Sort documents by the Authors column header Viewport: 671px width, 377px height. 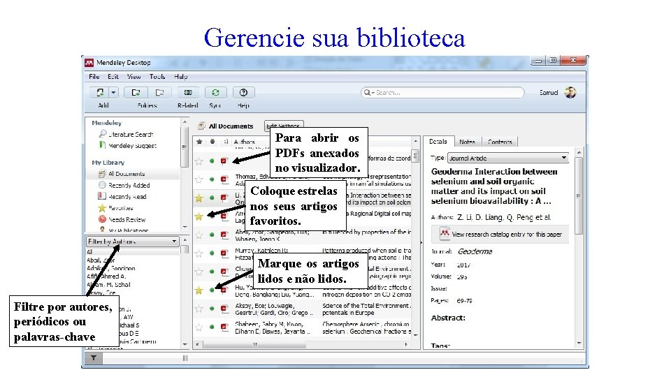click(x=245, y=142)
